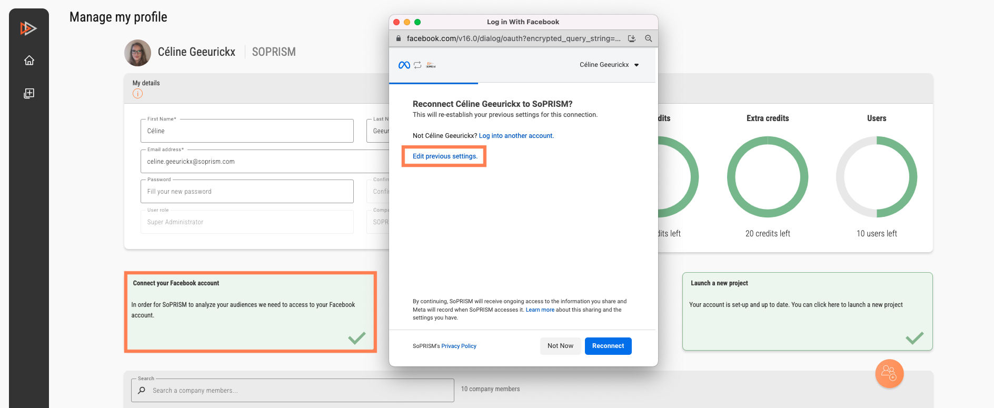Click the '10 users left' text
Viewport: 994px width, 408px height.
(x=877, y=233)
